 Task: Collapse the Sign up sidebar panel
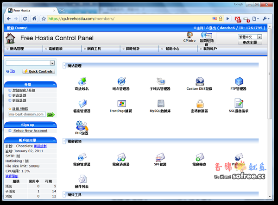54,125
